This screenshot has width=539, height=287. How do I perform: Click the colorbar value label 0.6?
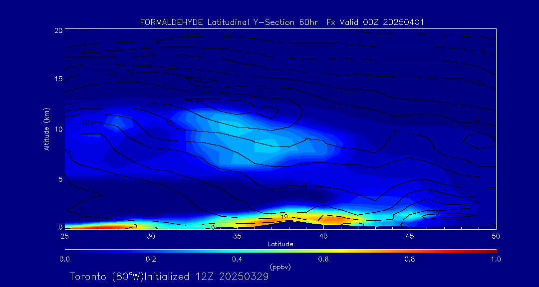coord(324,259)
